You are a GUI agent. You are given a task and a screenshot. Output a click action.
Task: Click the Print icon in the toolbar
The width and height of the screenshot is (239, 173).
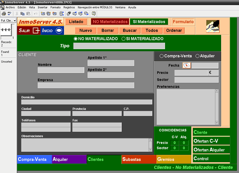coord(4,14)
